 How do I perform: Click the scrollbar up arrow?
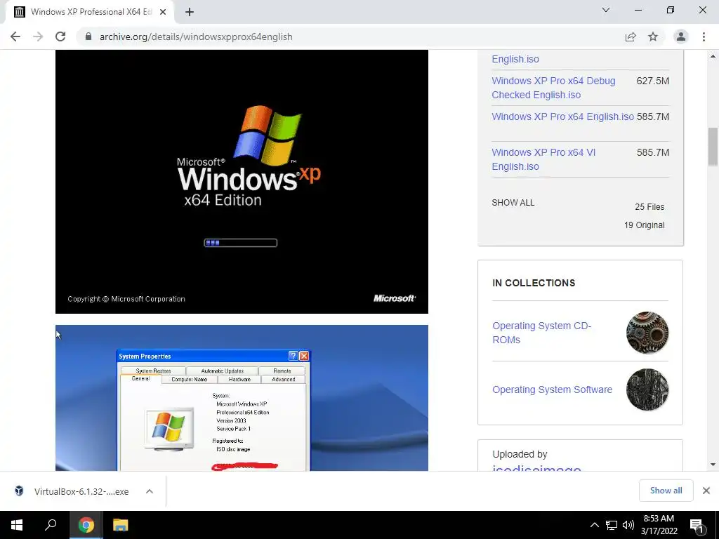coord(713,56)
